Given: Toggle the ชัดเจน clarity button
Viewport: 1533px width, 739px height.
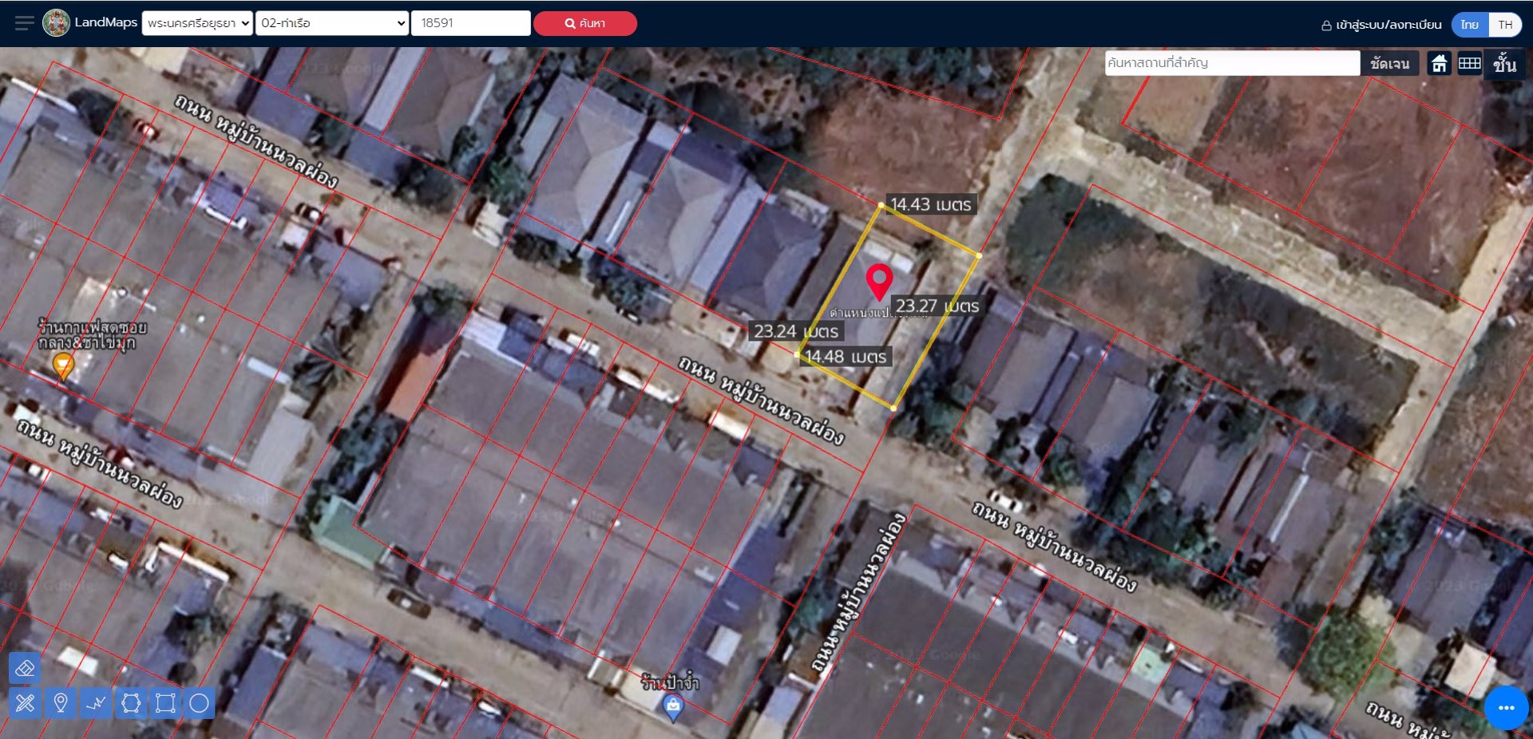Looking at the screenshot, I should point(1389,64).
